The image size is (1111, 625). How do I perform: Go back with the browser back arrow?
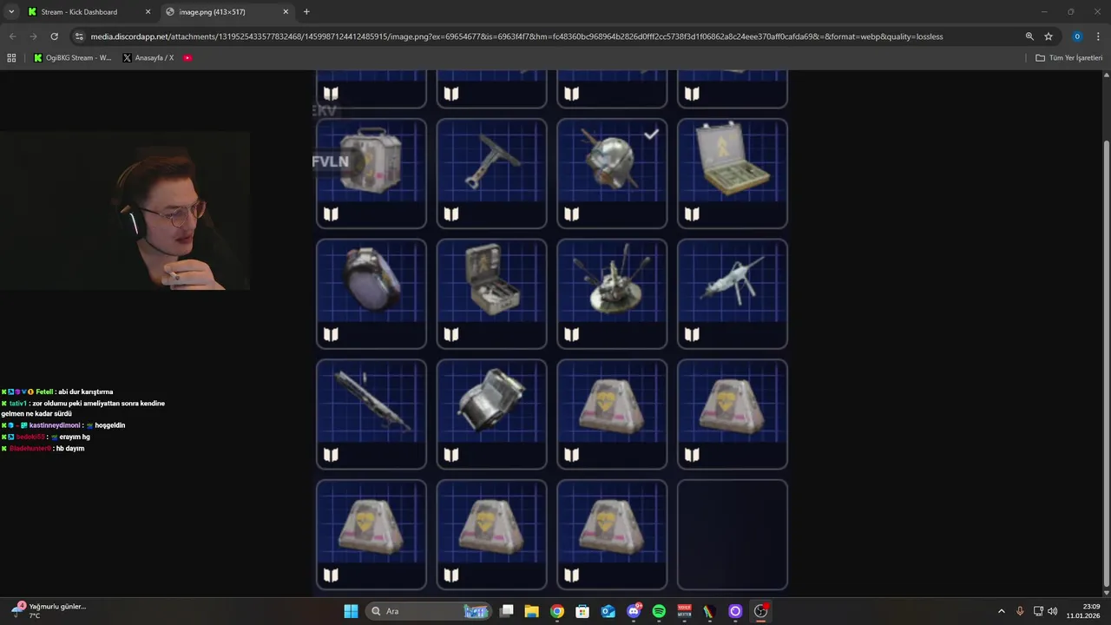tap(12, 36)
